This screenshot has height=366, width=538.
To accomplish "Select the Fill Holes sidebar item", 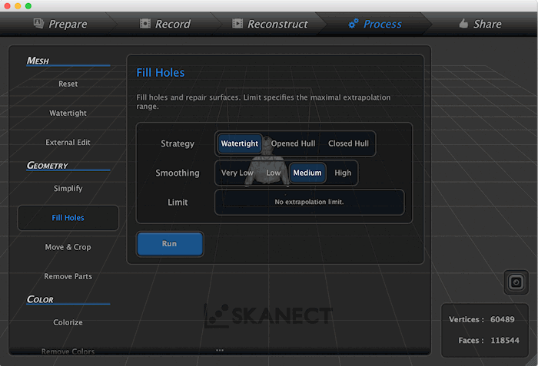I will pyautogui.click(x=68, y=218).
